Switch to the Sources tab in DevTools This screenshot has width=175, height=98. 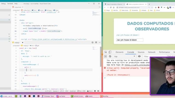141,52
